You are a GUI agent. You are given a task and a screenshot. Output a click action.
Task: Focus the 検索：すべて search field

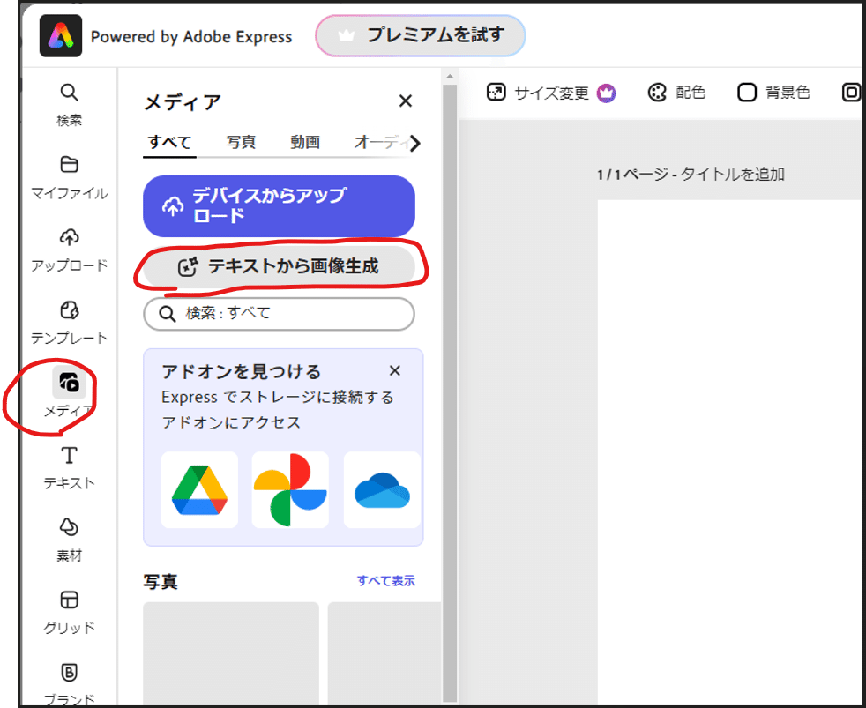[x=279, y=314]
